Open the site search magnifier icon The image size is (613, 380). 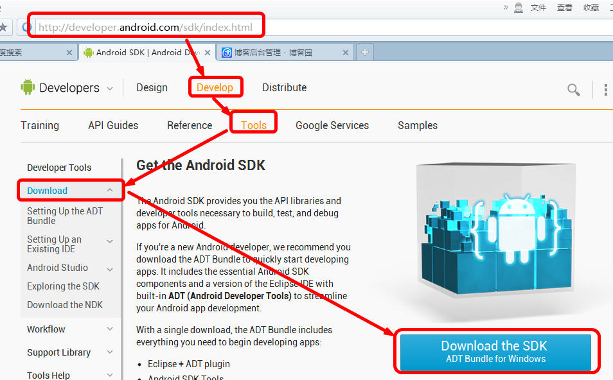[574, 90]
